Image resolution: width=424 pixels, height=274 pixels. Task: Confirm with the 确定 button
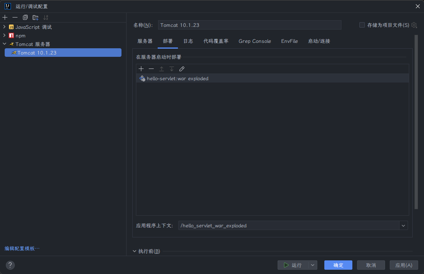338,265
